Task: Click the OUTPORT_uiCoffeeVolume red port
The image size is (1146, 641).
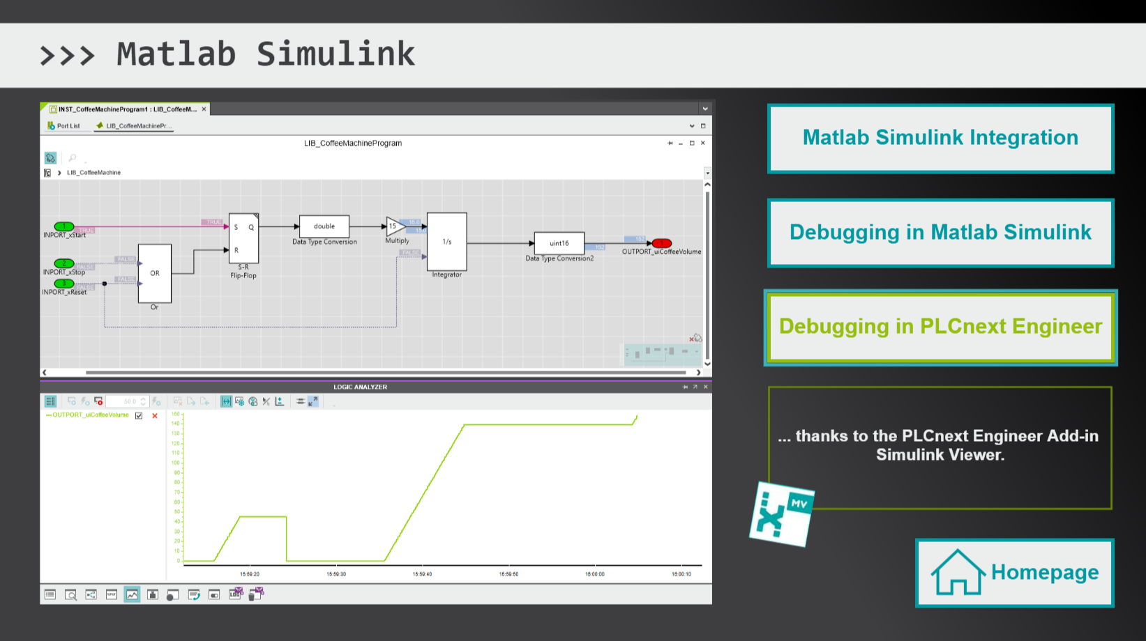Action: pyautogui.click(x=662, y=243)
